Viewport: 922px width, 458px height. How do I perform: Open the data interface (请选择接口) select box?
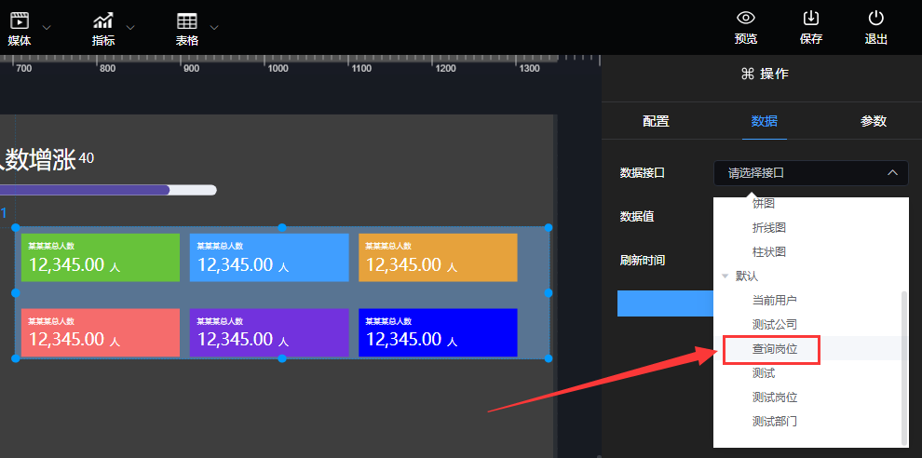click(810, 173)
